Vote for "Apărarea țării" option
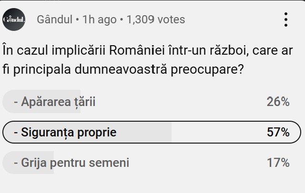This screenshot has height=193, width=305. tap(55, 102)
